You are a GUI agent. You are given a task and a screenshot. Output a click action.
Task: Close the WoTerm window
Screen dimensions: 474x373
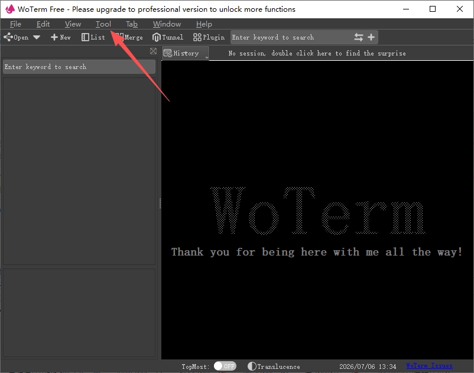pos(459,9)
